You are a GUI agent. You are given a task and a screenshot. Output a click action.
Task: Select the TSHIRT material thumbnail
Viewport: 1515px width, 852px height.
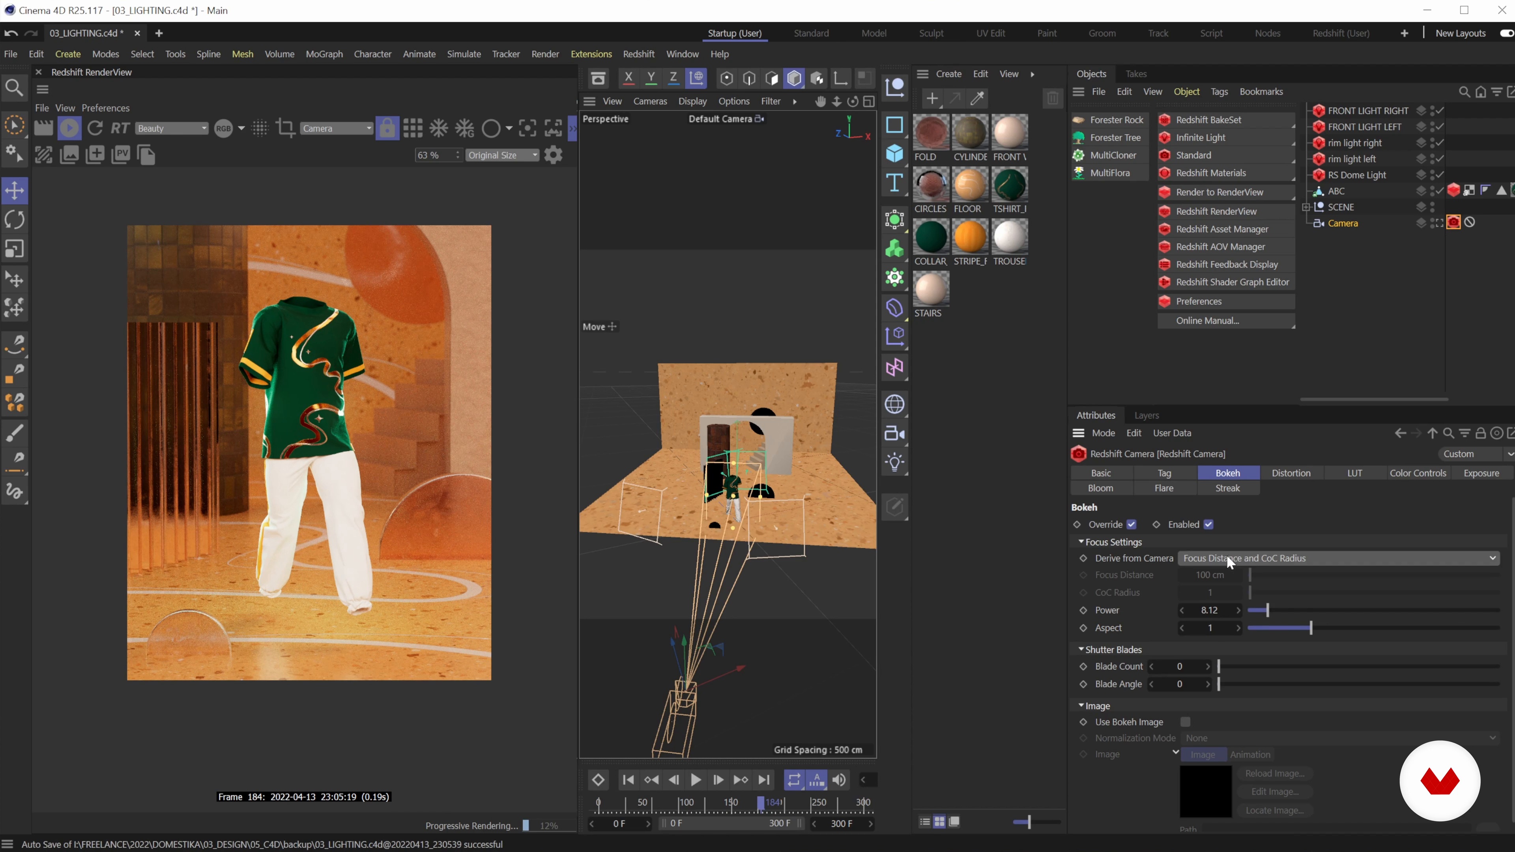1010,185
